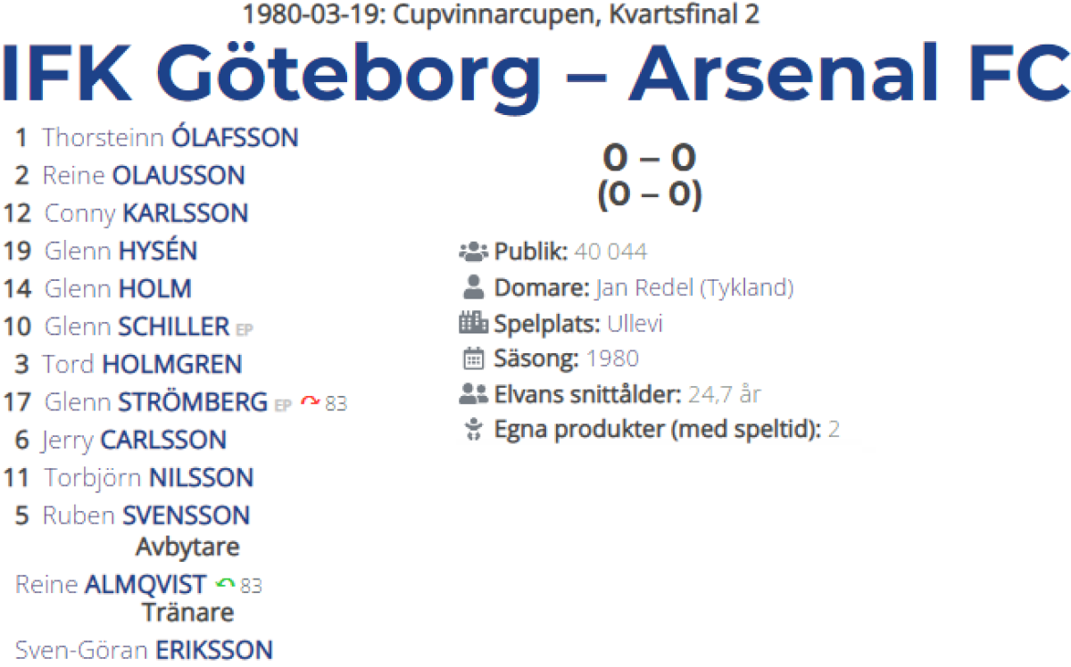Image resolution: width=1071 pixels, height=667 pixels.
Task: Click the EP marker next to Schiller
Action: tap(244, 330)
